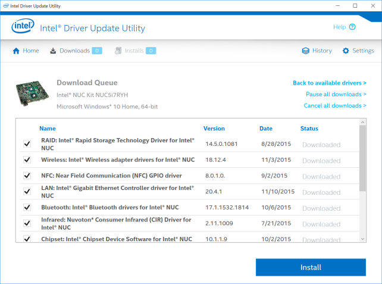Maximize the Intel Driver Update Utility window

[x=355, y=5]
